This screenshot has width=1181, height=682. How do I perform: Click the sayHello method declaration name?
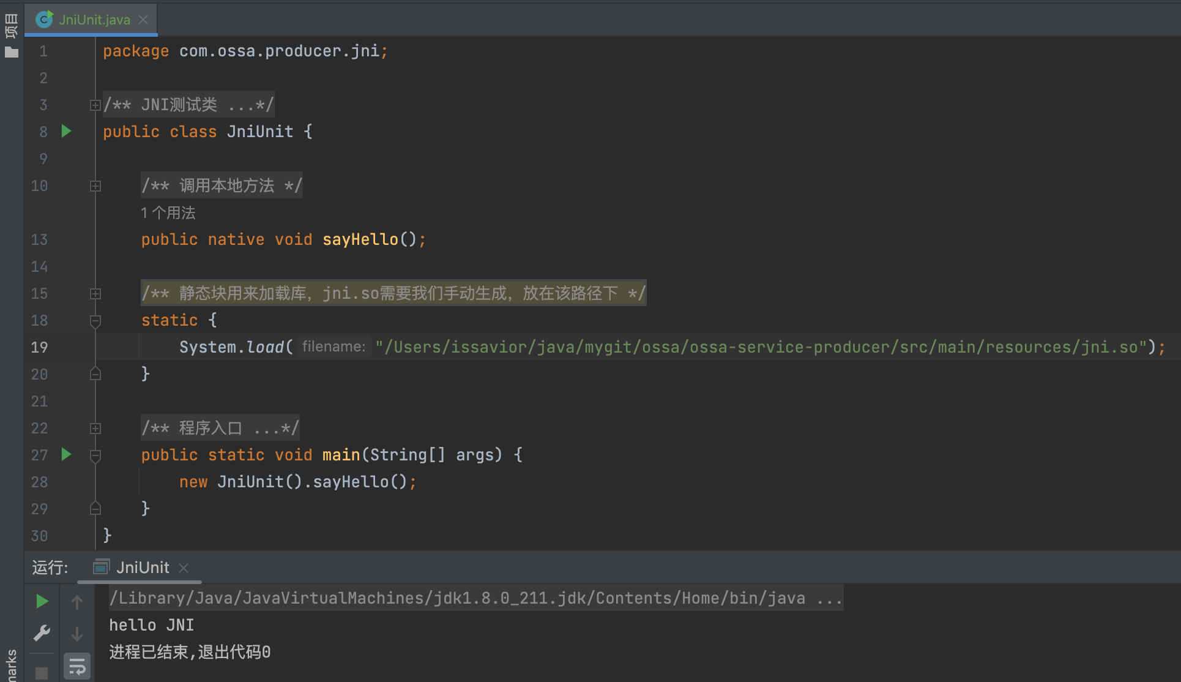[x=360, y=239]
